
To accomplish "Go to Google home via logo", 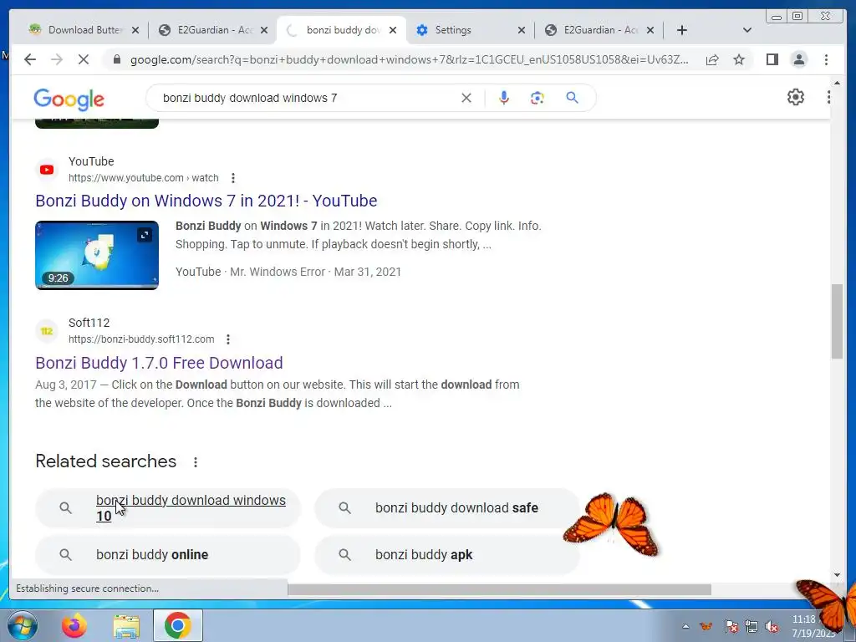I will pos(69,99).
